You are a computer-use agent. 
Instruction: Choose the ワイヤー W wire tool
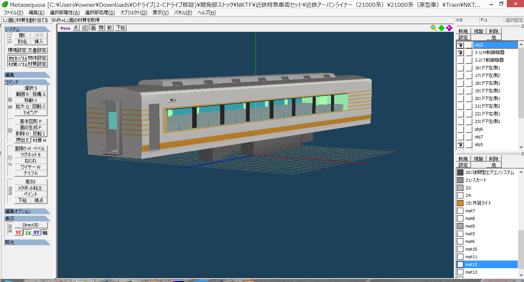point(31,167)
